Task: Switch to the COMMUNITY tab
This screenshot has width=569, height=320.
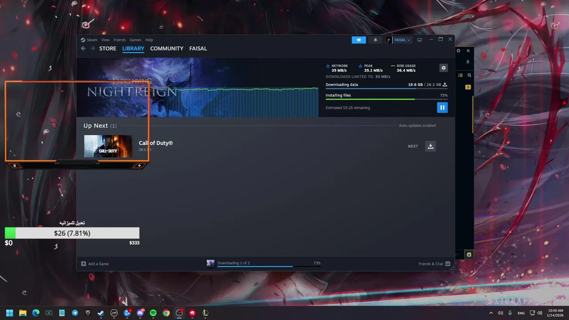Action: tap(167, 48)
